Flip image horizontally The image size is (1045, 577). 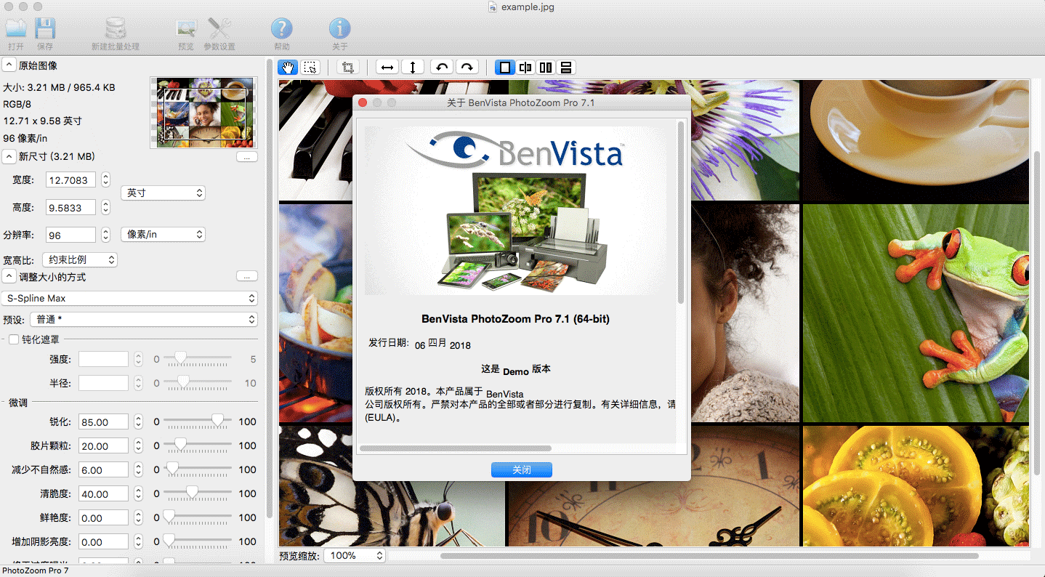388,68
